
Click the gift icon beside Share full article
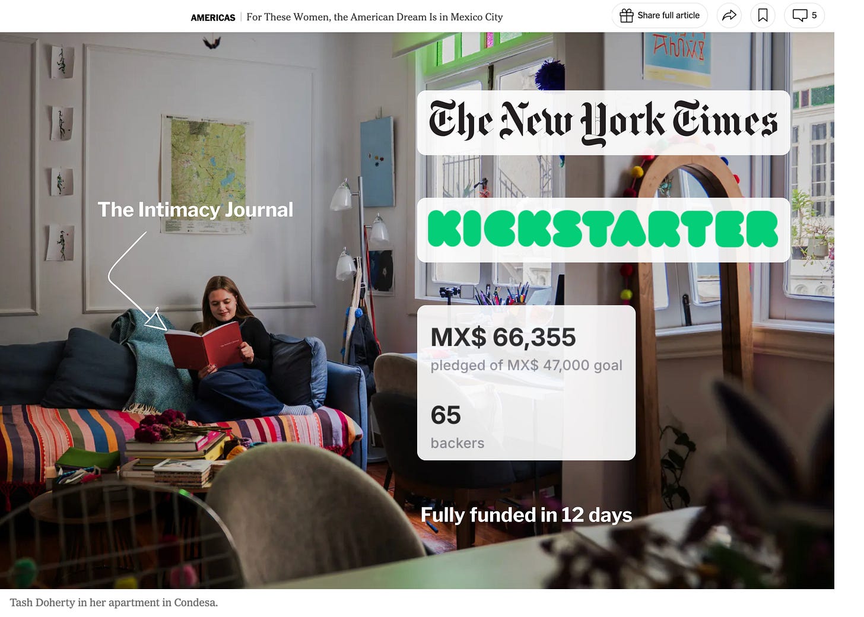627,15
